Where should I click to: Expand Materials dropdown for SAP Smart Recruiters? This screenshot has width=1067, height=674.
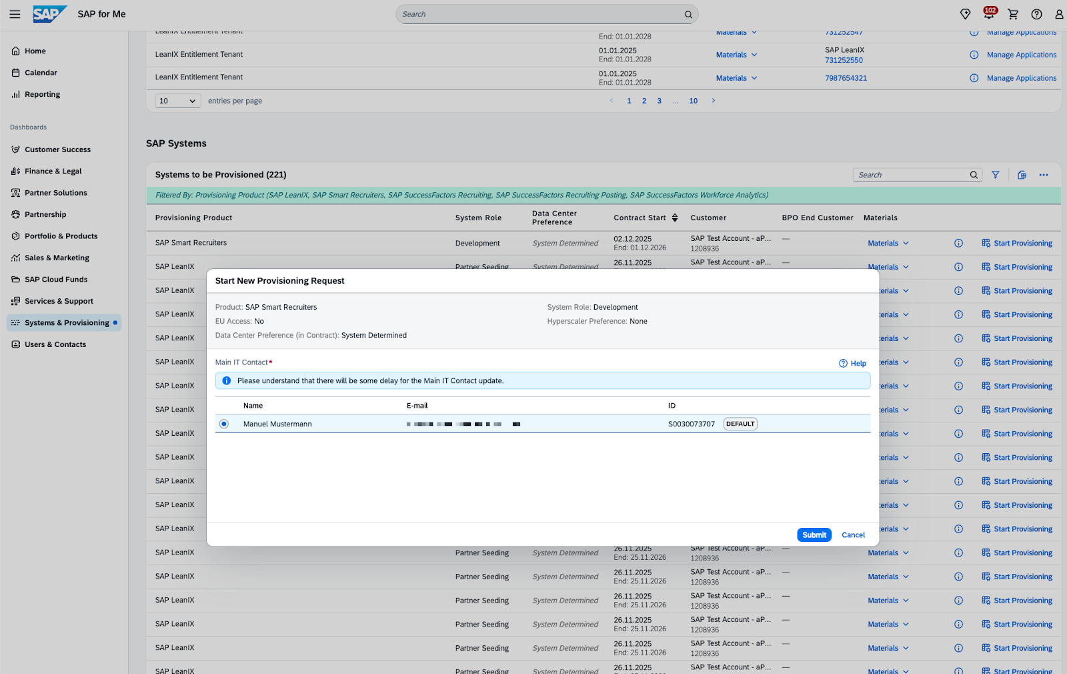[x=888, y=244]
